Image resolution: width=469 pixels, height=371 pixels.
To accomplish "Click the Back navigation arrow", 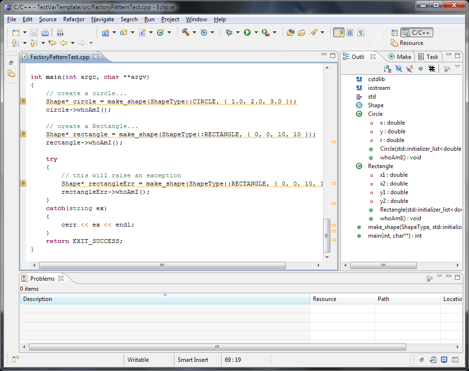I will point(64,43).
